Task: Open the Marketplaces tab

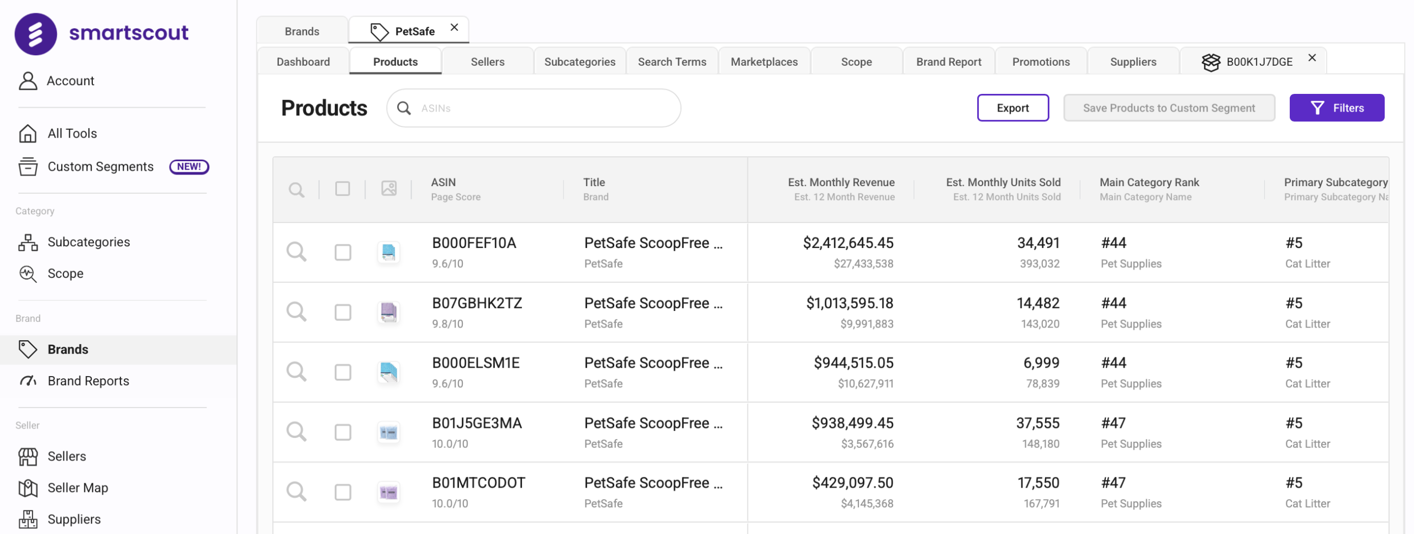Action: pos(764,62)
